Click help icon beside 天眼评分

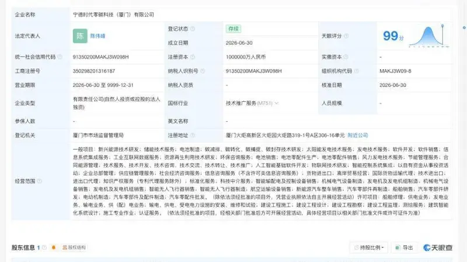point(346,36)
